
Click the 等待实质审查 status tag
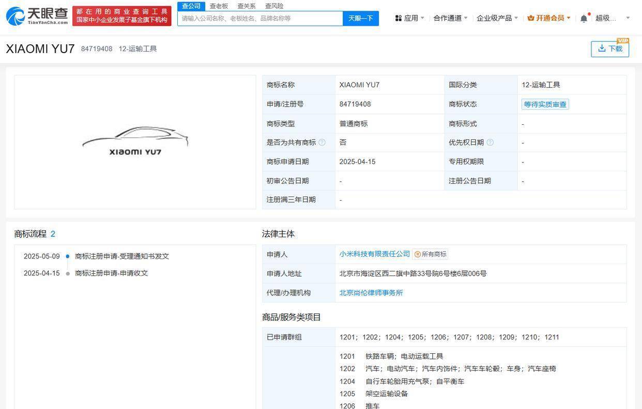pyautogui.click(x=545, y=104)
